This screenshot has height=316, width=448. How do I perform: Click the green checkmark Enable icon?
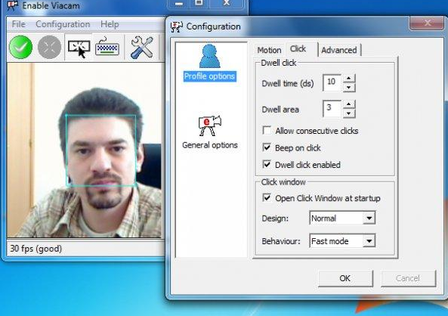tap(20, 47)
